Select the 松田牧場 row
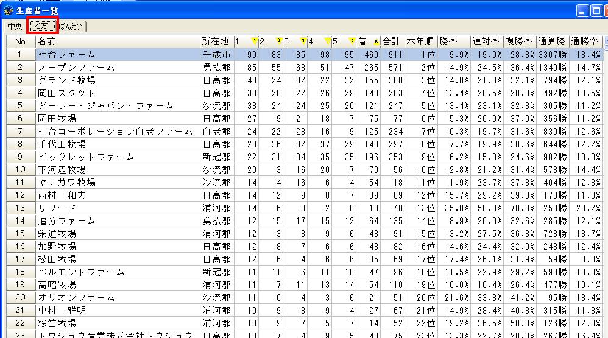608x338 pixels. point(305,259)
